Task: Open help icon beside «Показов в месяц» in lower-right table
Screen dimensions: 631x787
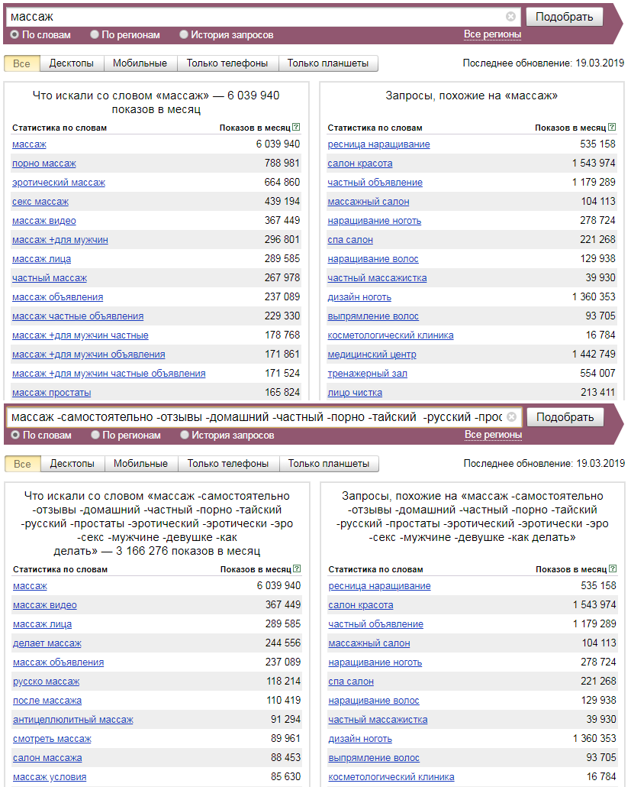Action: coord(612,569)
